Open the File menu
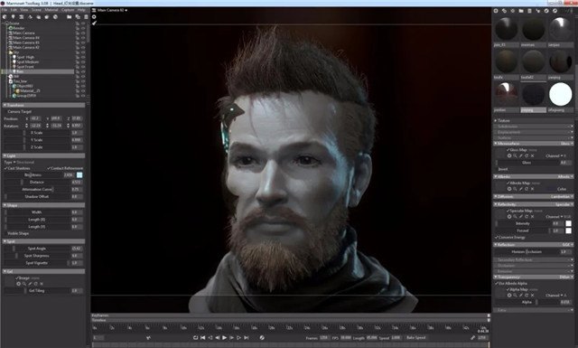 (4, 10)
